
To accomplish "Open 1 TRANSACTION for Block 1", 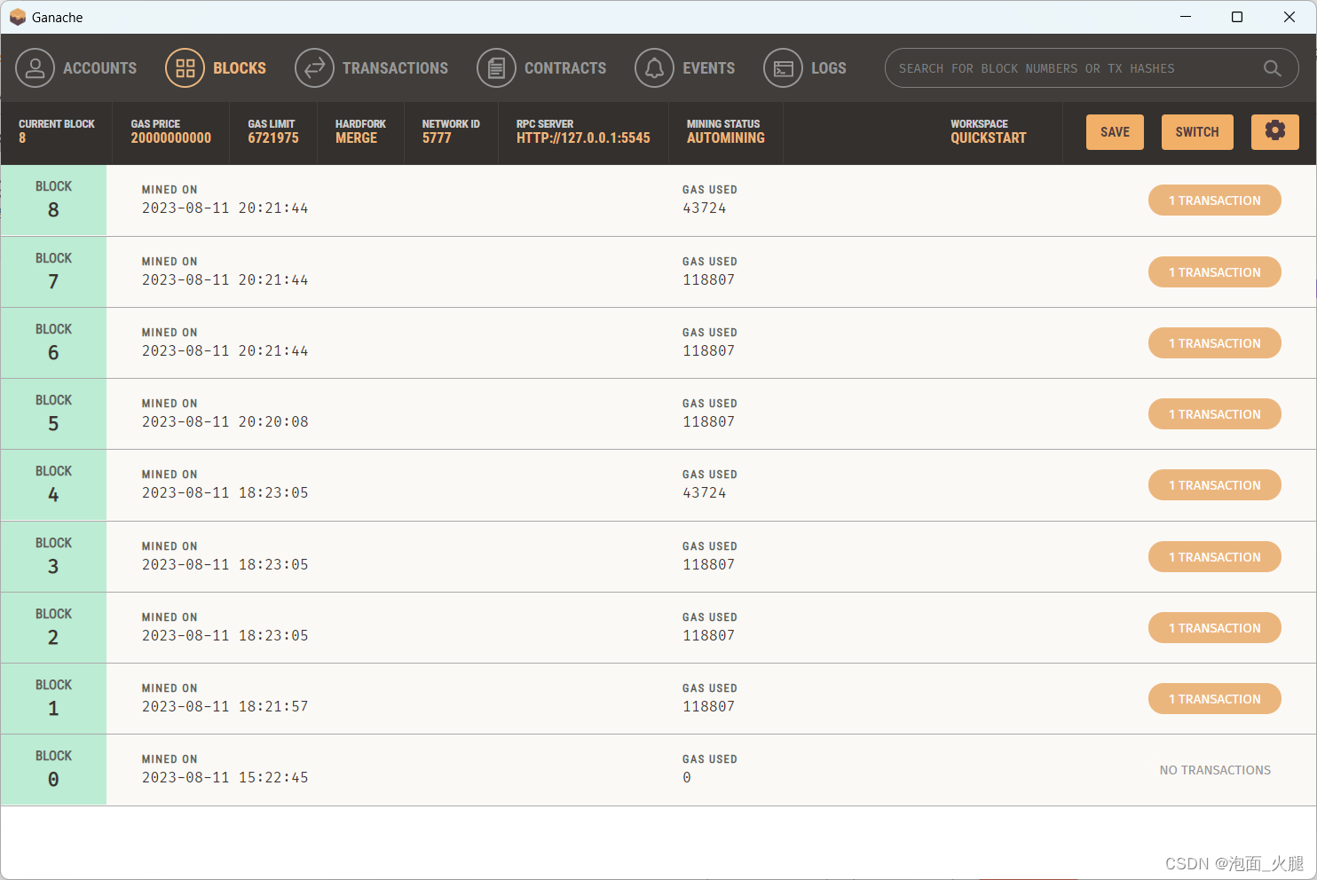I will tap(1214, 699).
